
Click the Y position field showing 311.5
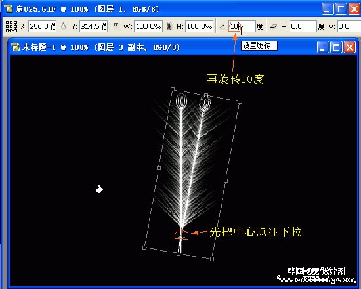tap(93, 26)
